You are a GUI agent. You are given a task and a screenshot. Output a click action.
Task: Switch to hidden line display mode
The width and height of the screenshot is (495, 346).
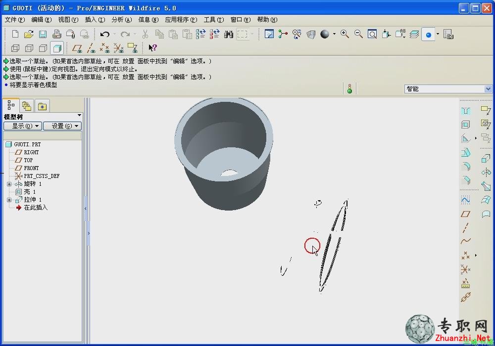[x=29, y=48]
